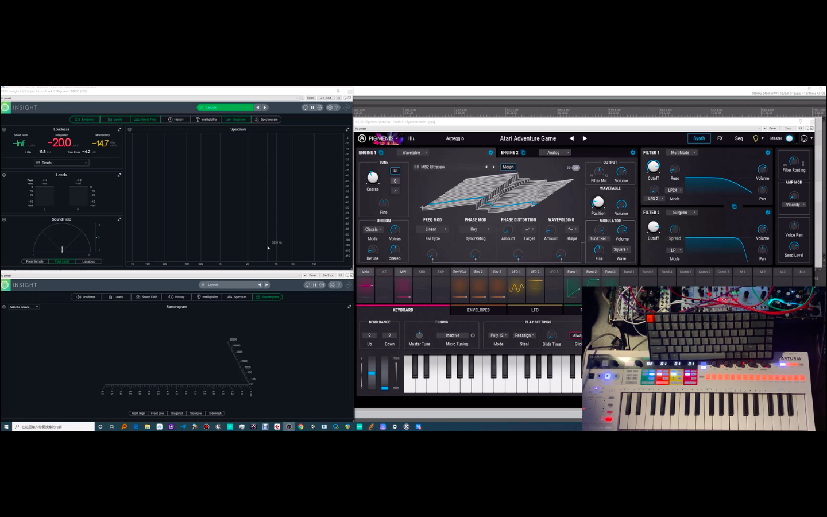Image resolution: width=827 pixels, height=517 pixels.
Task: Select Diagonal spectrogram view
Action: point(177,414)
